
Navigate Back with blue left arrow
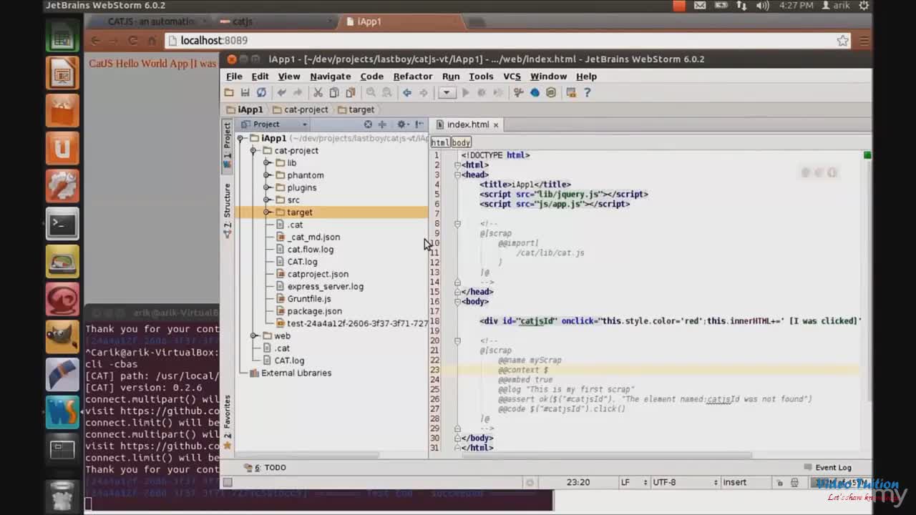406,92
